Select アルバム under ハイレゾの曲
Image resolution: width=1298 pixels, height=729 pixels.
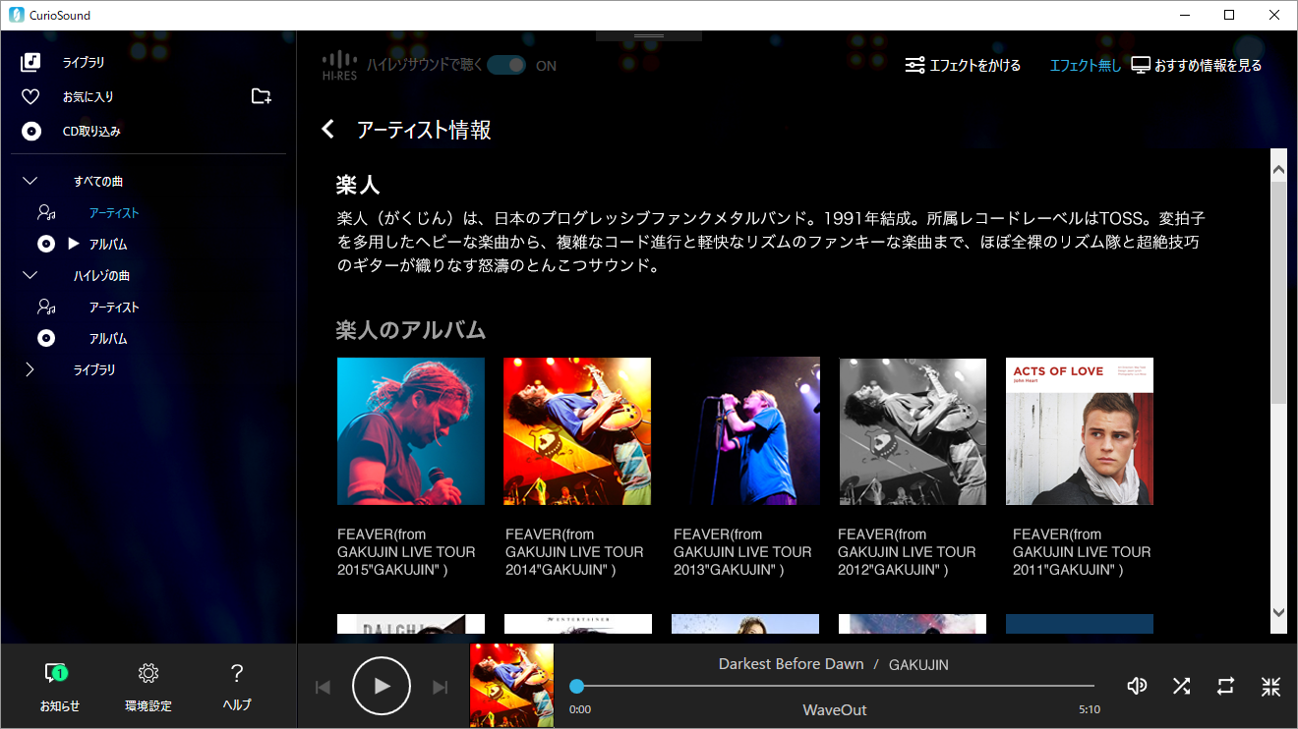pos(108,339)
